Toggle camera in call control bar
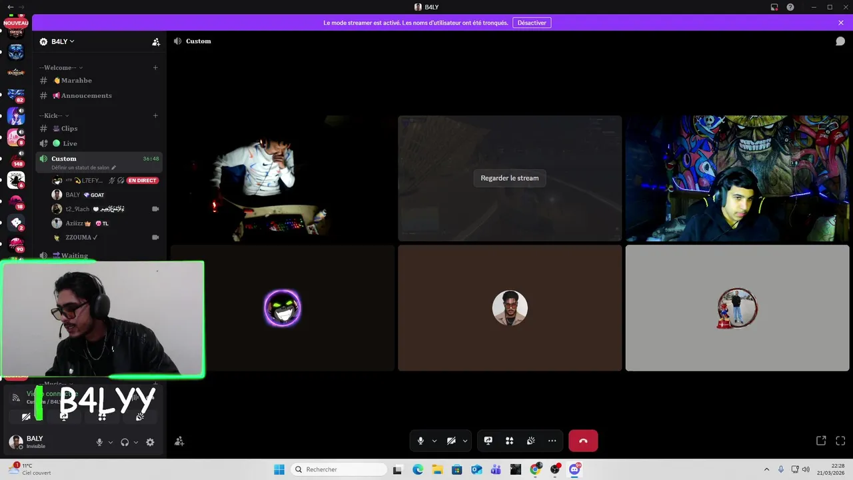Viewport: 853px width, 480px height. pyautogui.click(x=451, y=441)
